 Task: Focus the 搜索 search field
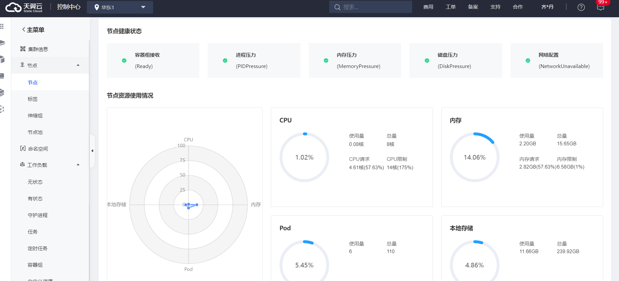tap(371, 7)
